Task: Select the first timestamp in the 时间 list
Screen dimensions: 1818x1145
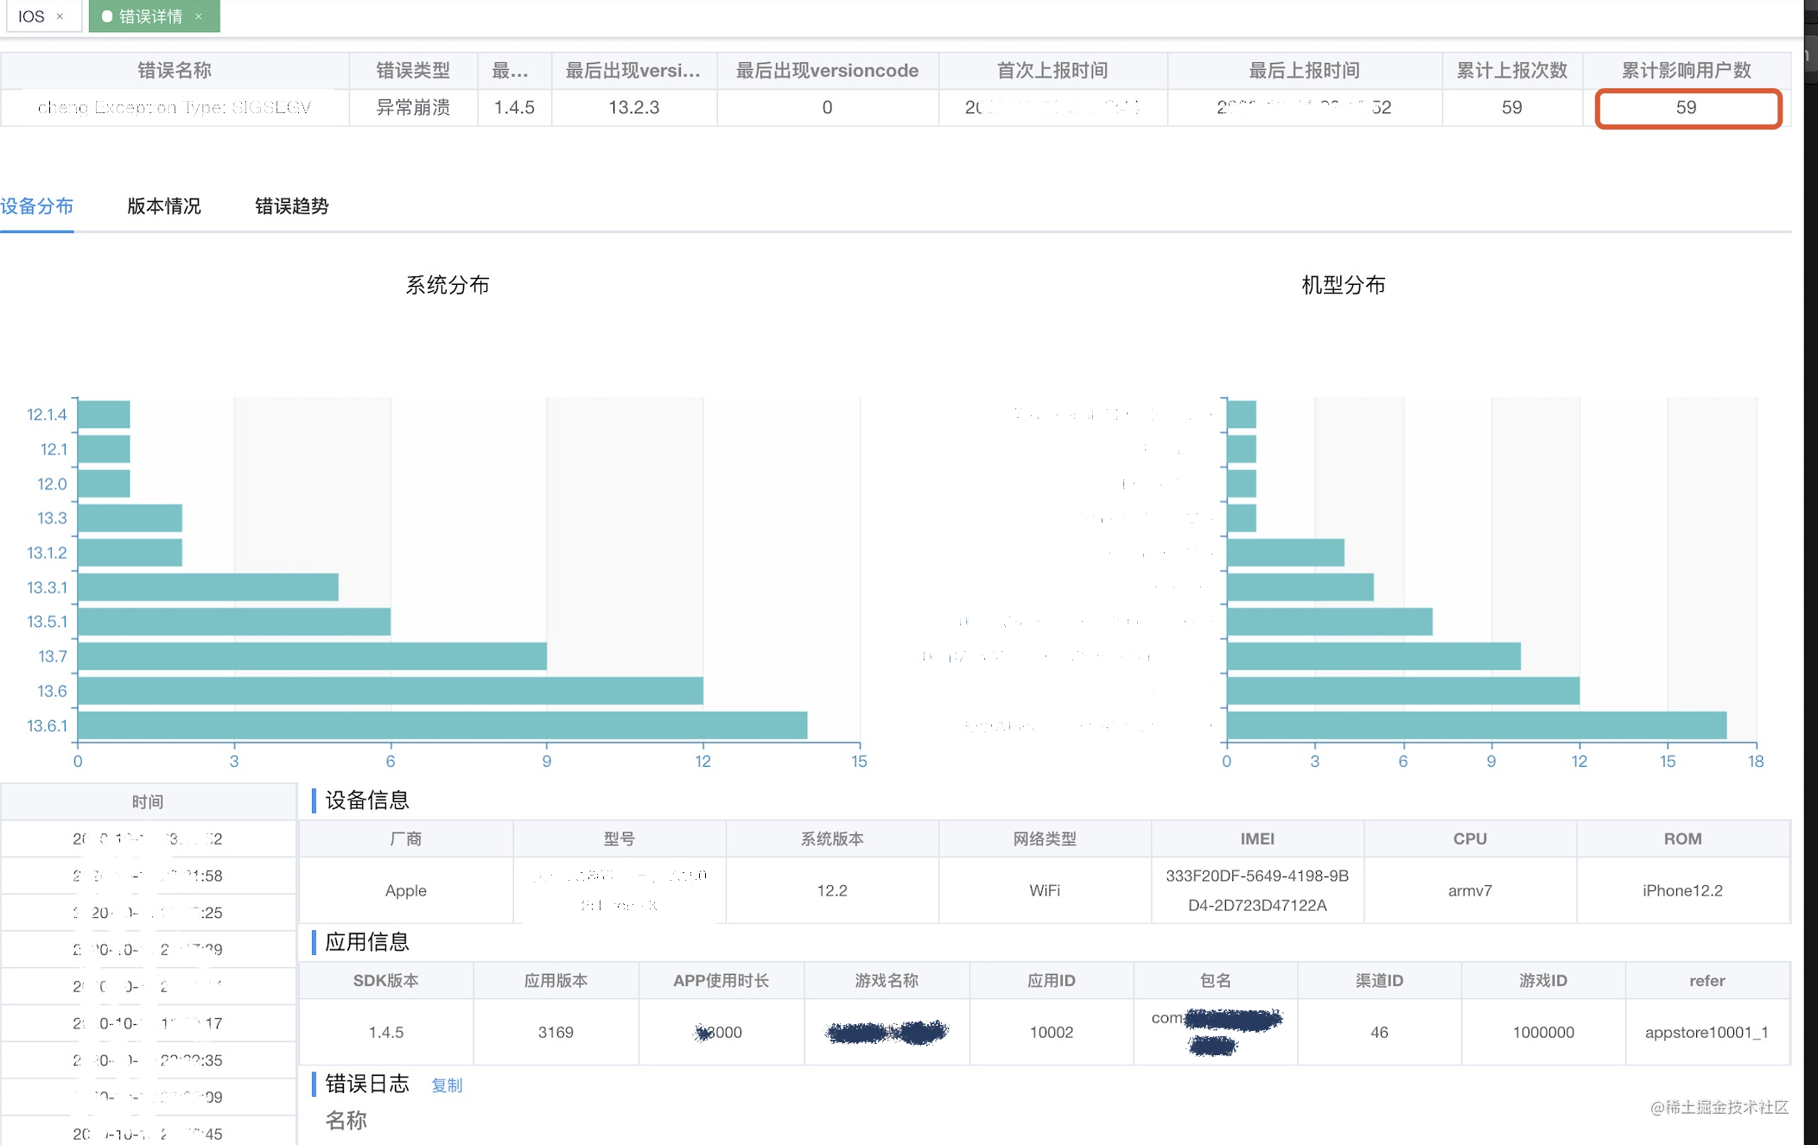Action: 149,838
